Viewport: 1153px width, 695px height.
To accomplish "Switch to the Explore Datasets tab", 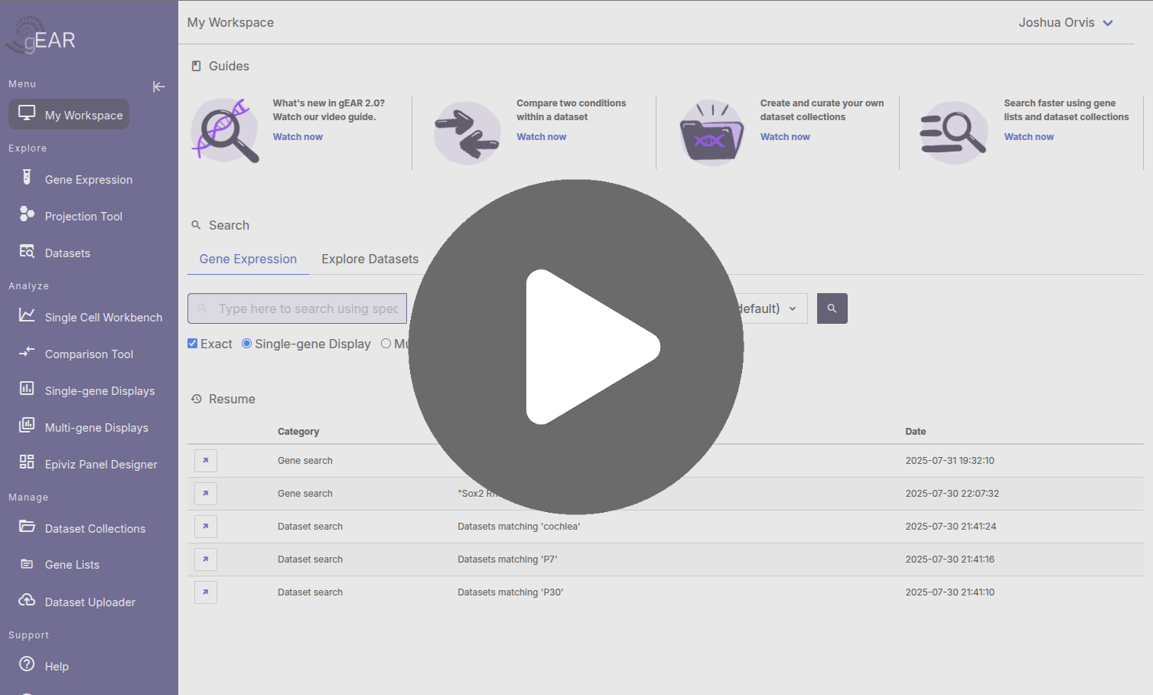I will (370, 259).
